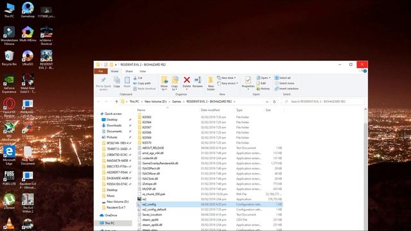Viewport: 411px width, 231px height.
Task: Click Copy path in the Clipboard group
Action: (x=142, y=83)
